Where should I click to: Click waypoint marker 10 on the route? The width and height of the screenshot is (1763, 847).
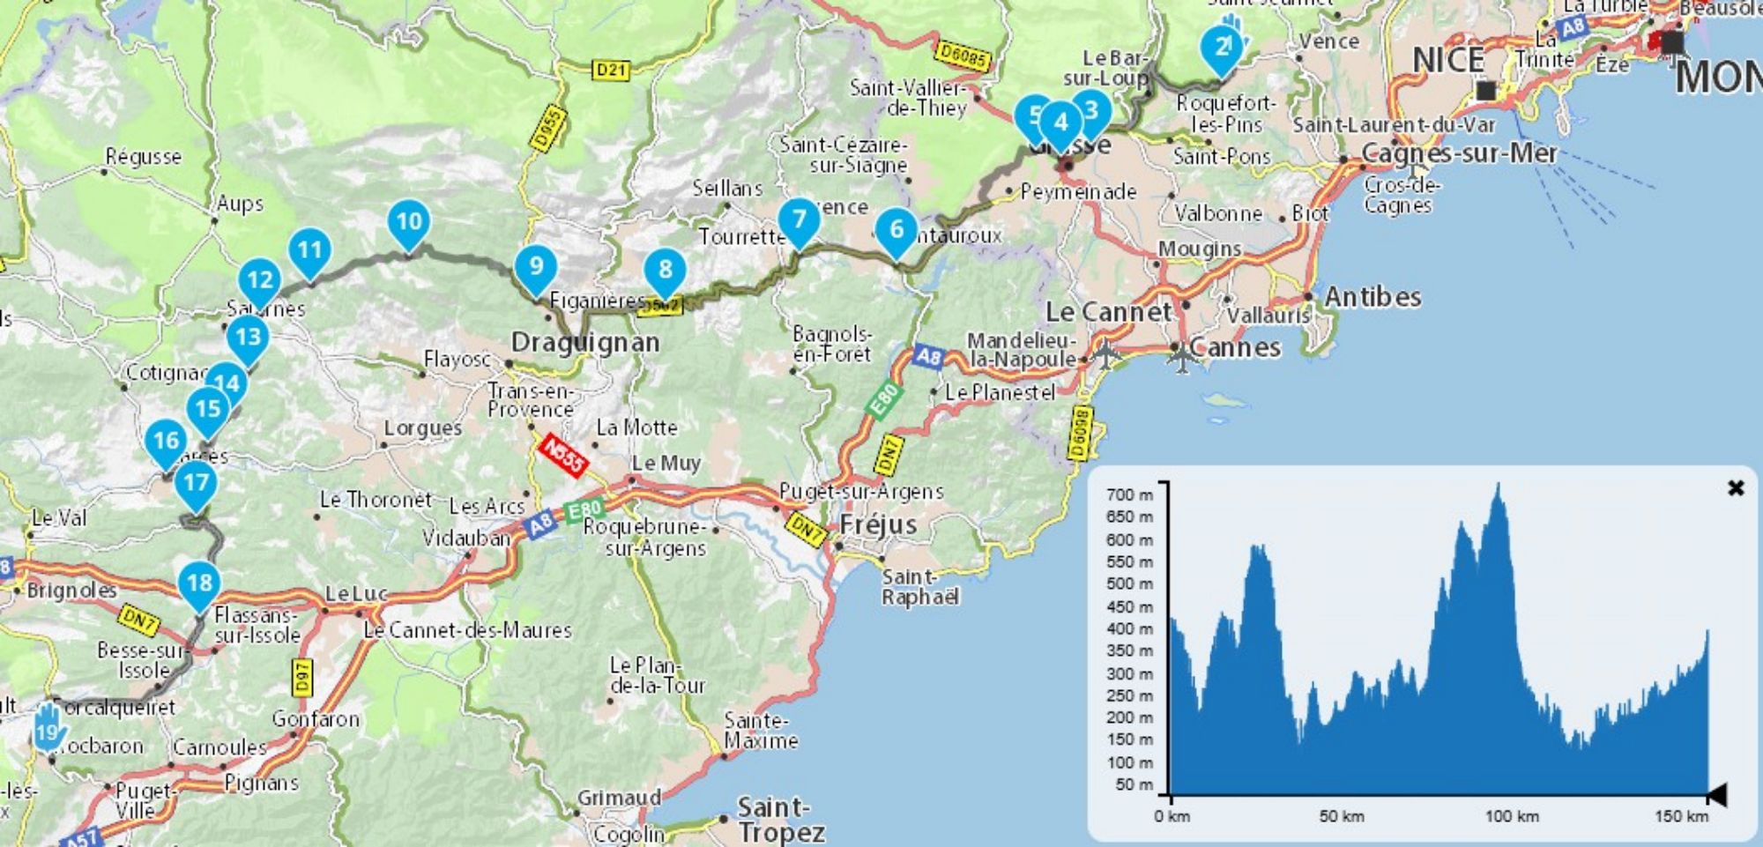coord(409,221)
